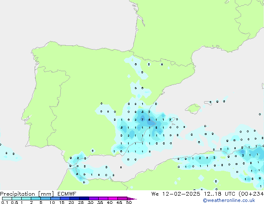Viewport: 264px width, 204px height.
Task: Select the 45–50 mm magenta legend swatch
Action: point(122,199)
